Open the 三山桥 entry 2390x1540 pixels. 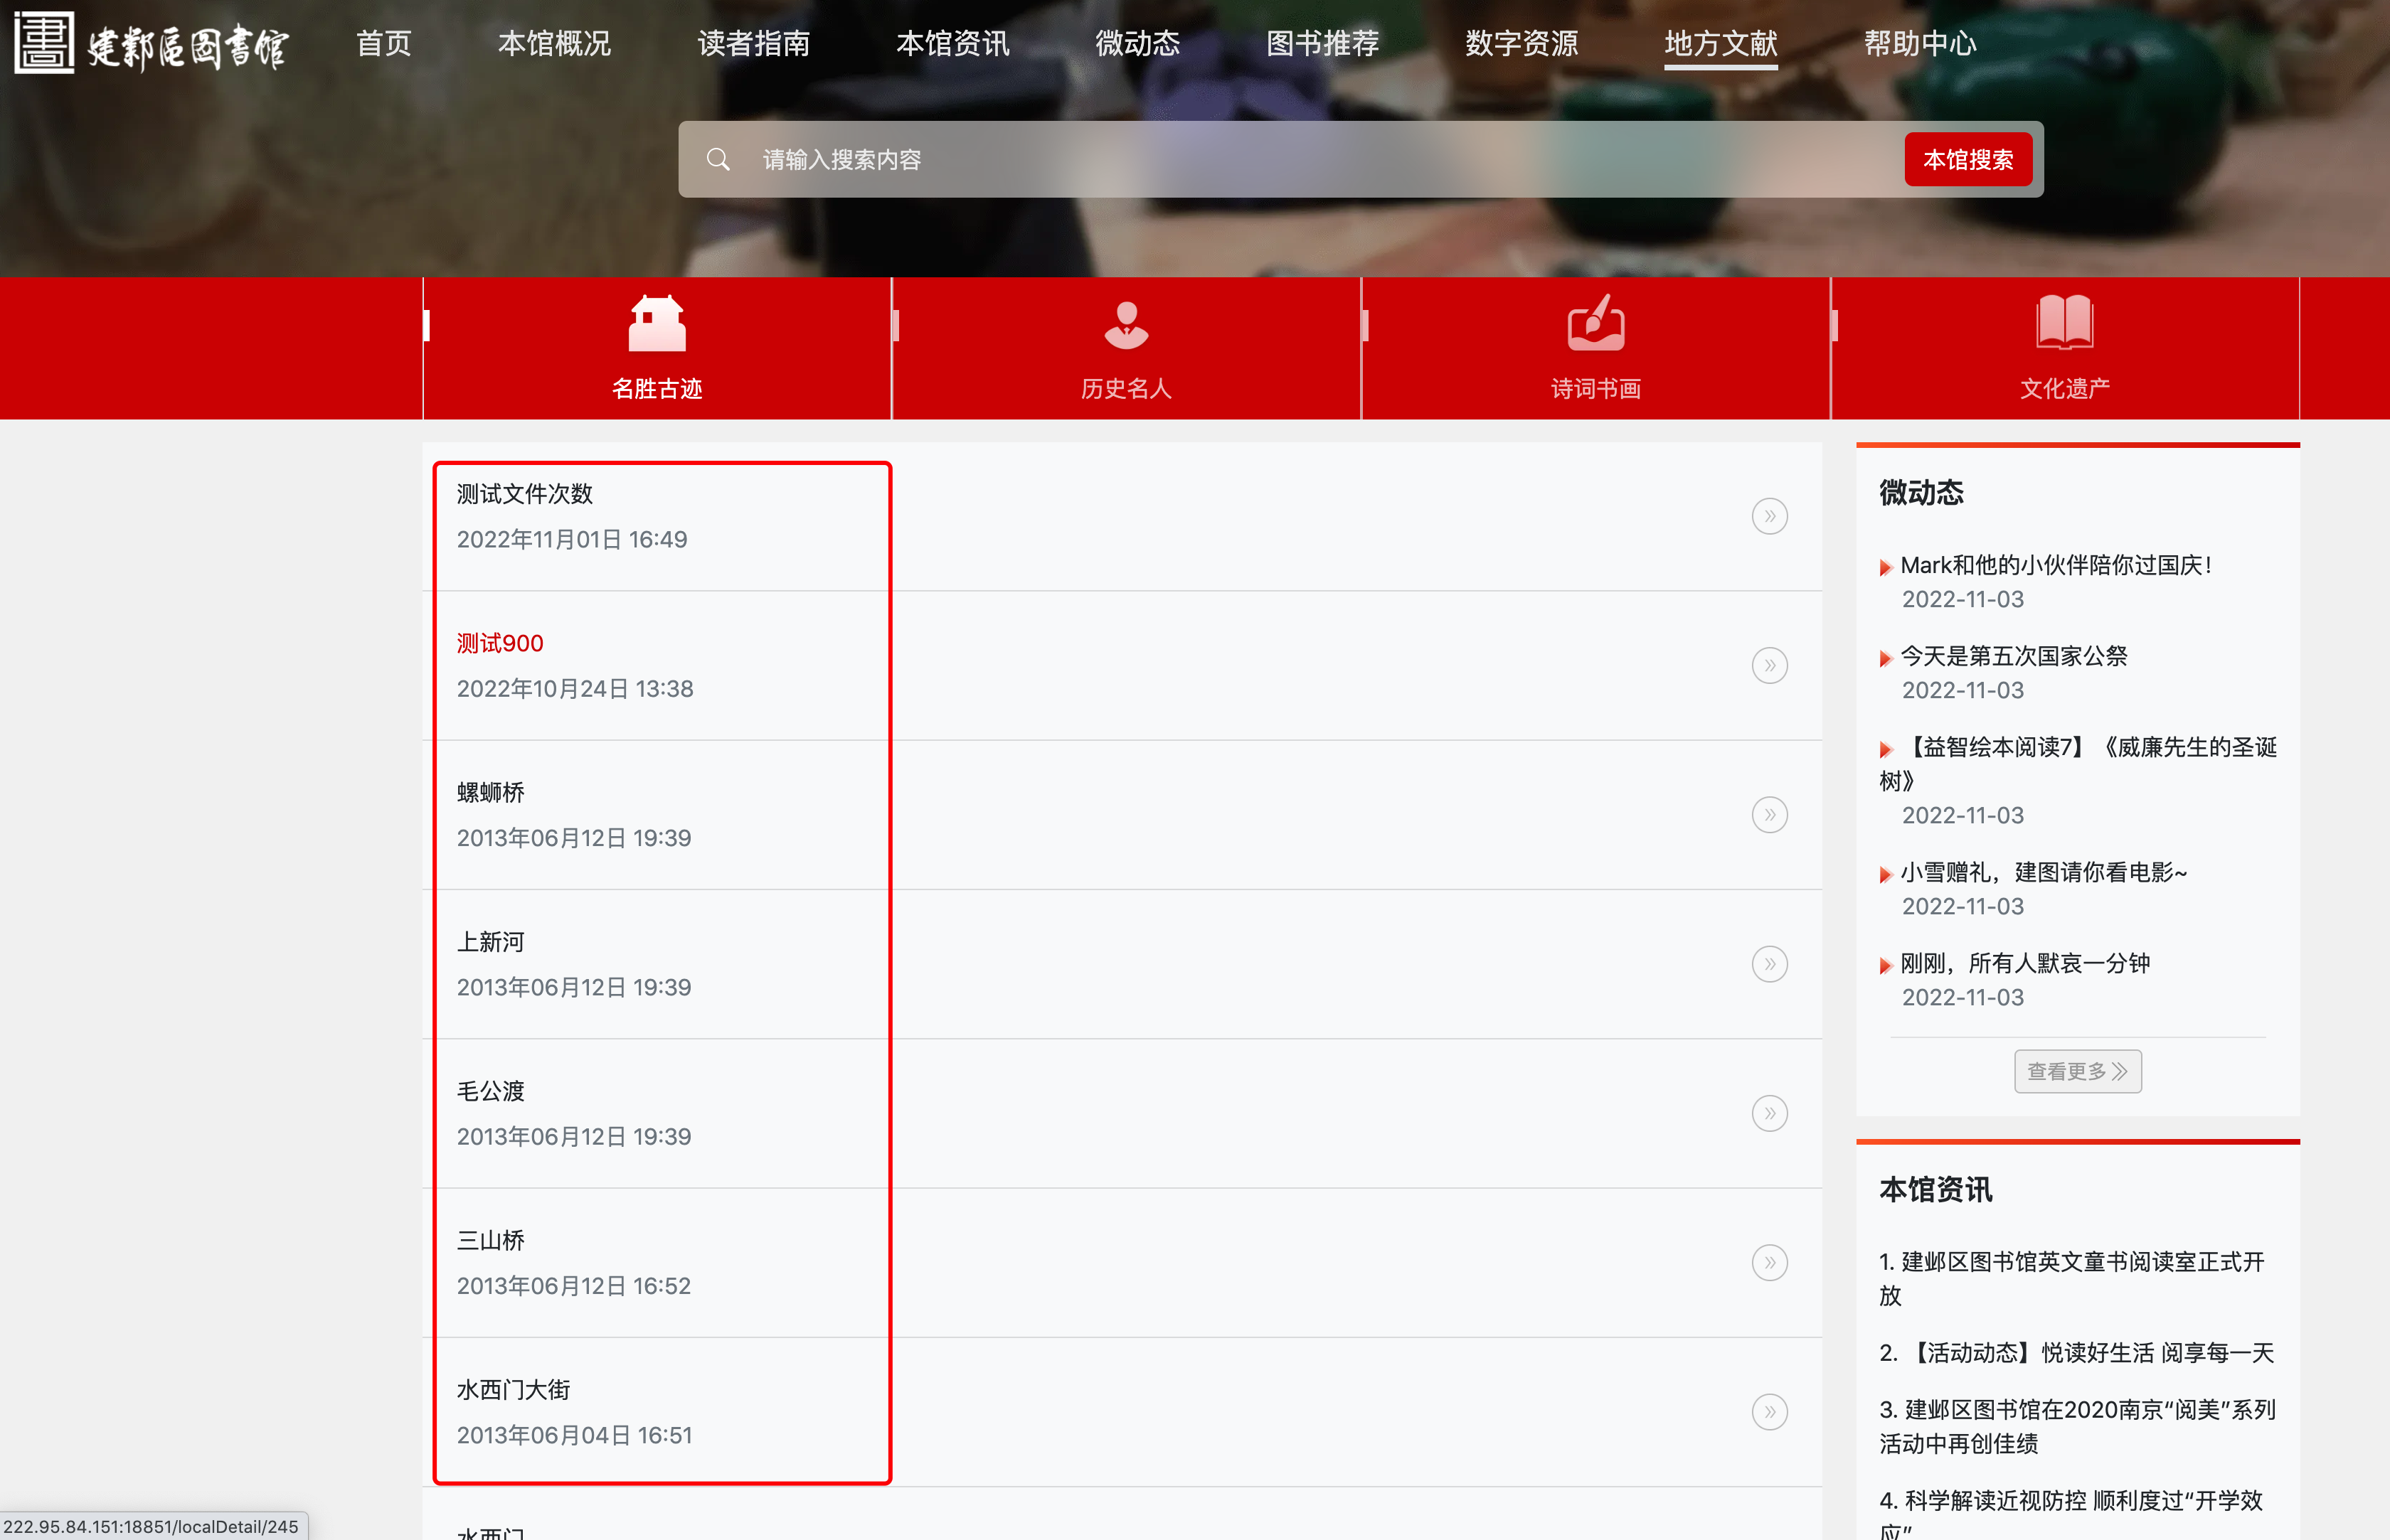click(490, 1240)
